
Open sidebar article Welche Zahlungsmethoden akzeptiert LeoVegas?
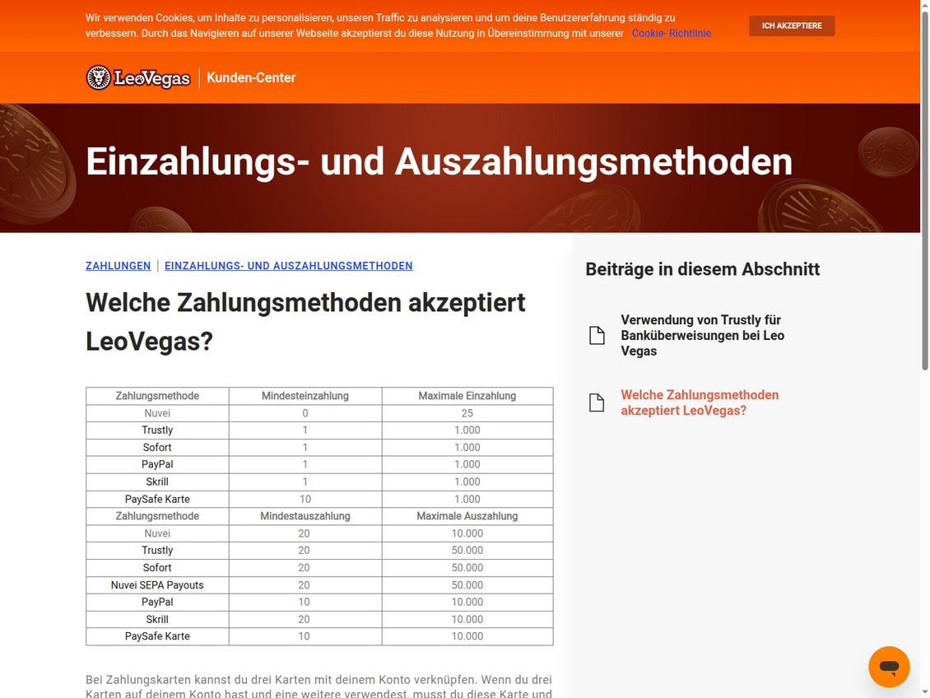pos(700,403)
